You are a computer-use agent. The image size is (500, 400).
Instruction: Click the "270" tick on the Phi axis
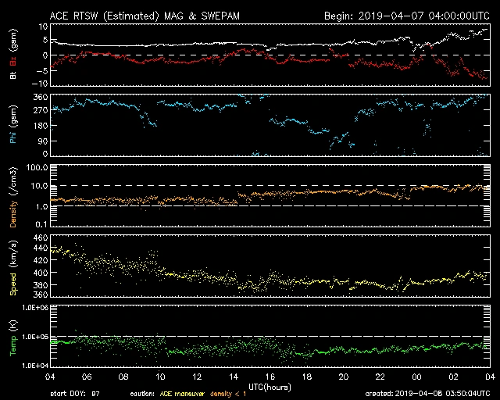[41, 110]
